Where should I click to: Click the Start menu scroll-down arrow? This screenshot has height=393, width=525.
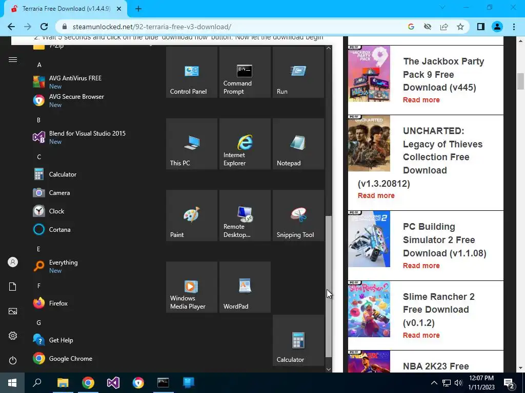pyautogui.click(x=329, y=369)
